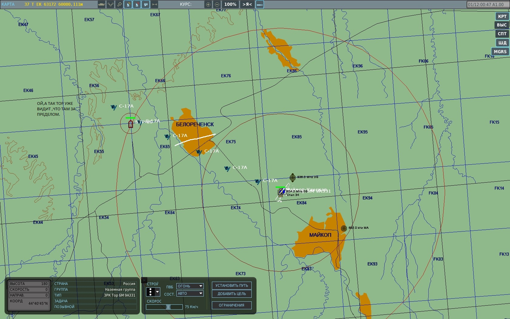
Task: Switch to СПТ satellite map mode
Action: [502, 34]
